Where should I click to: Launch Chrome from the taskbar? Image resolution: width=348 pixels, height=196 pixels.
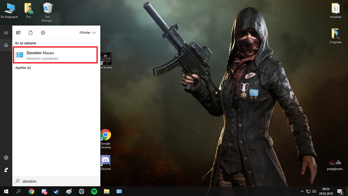click(x=31, y=191)
